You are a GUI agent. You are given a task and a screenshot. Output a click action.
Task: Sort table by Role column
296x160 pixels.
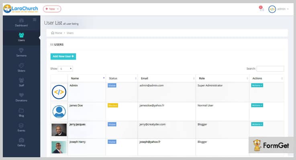(223, 78)
